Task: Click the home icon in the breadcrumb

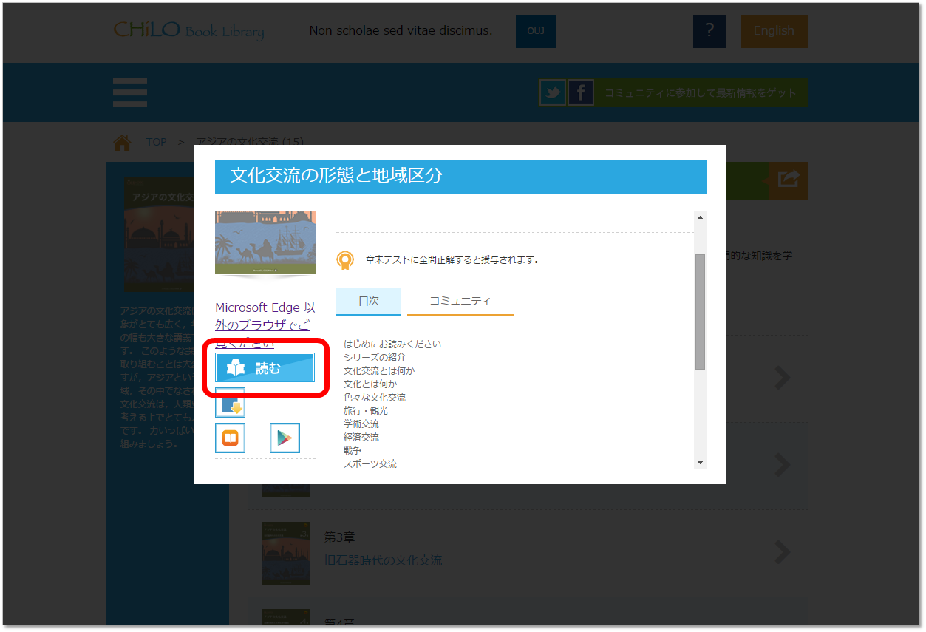Action: [122, 142]
